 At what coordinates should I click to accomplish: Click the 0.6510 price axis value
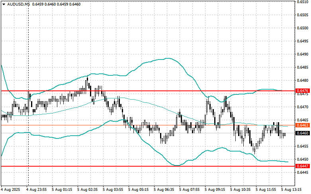[x=303, y=2]
